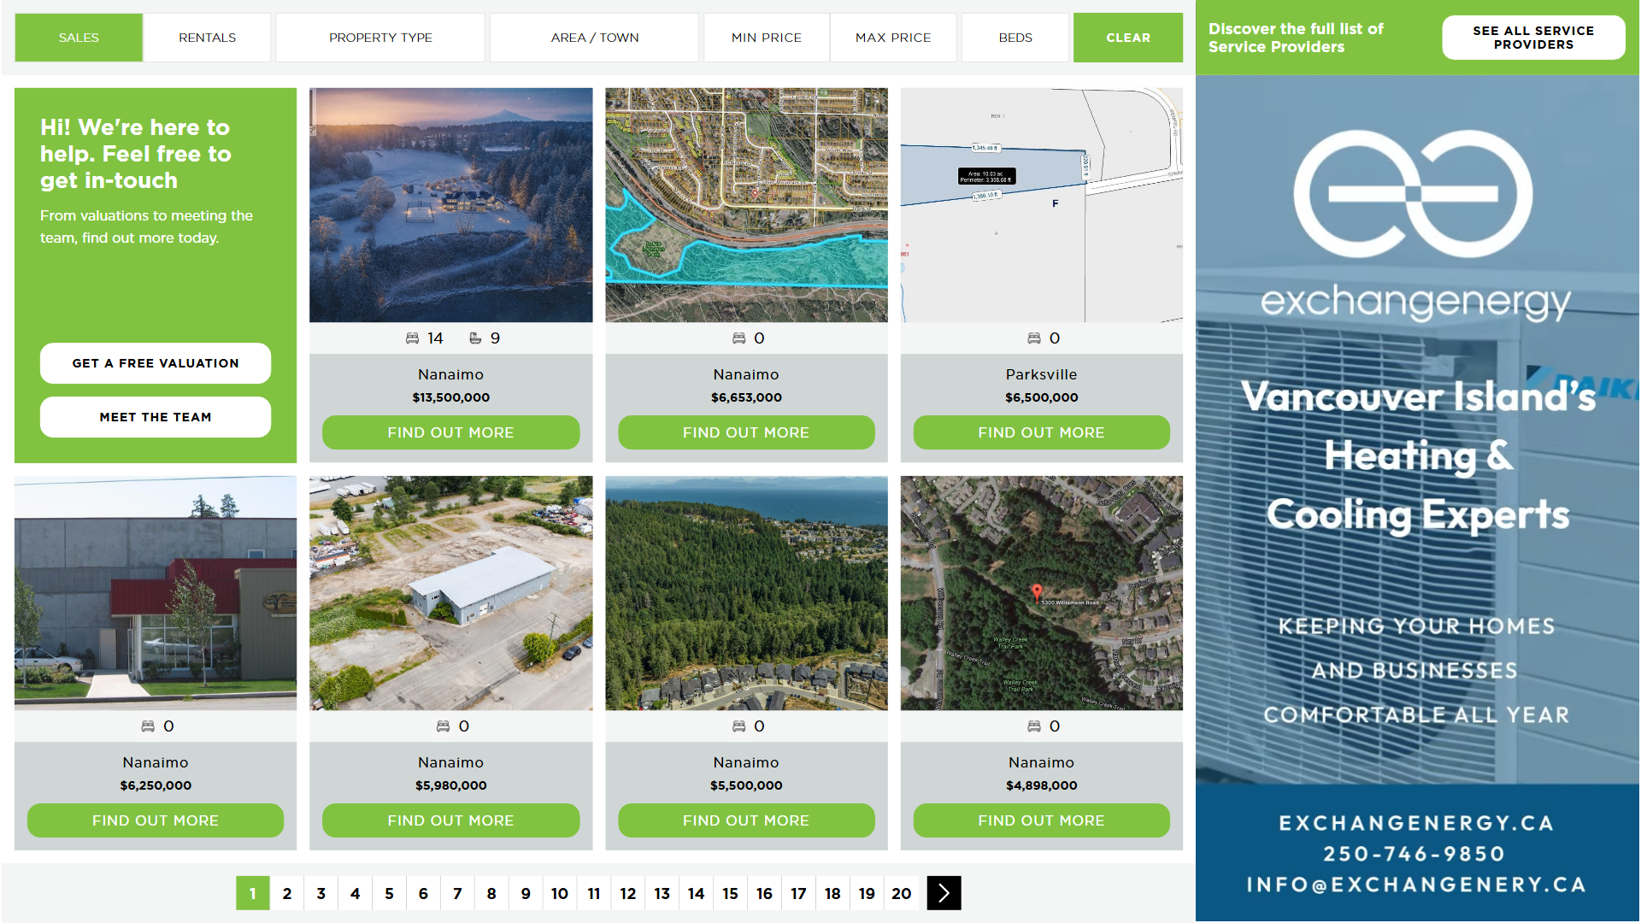Click Exchangenergy logo in the advertisement

(x=1415, y=195)
